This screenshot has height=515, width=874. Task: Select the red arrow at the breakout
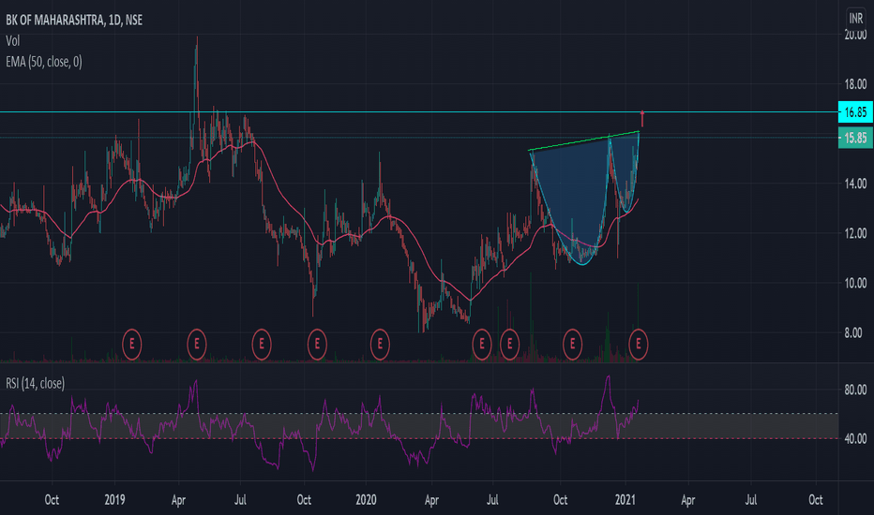(642, 118)
